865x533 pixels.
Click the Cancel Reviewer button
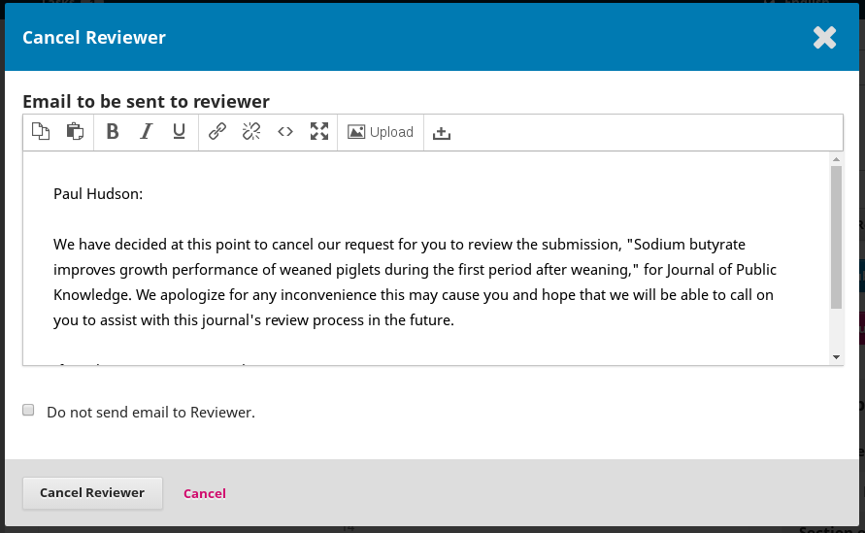click(x=92, y=493)
